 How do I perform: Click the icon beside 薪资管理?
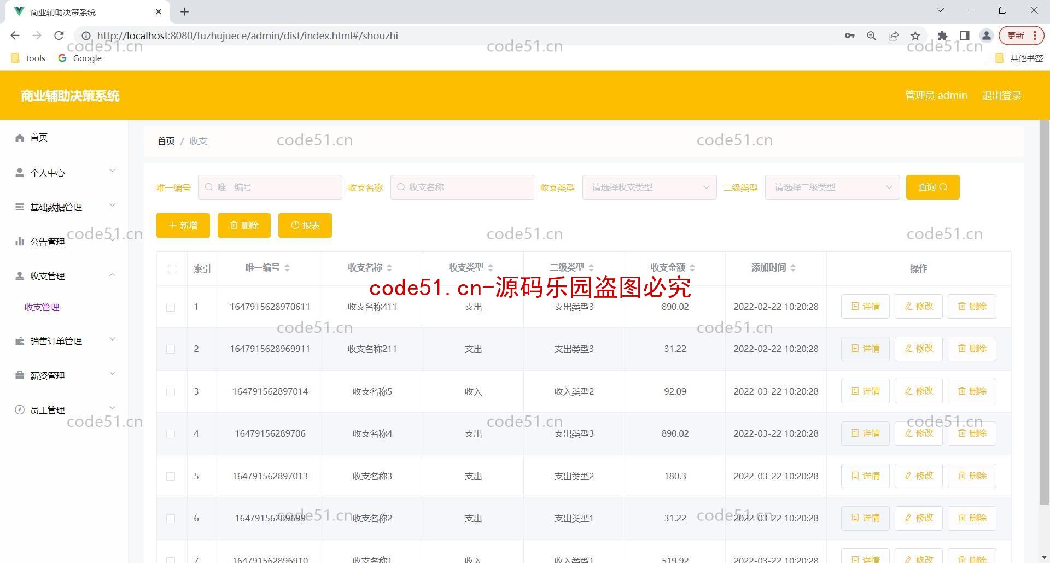click(x=20, y=376)
